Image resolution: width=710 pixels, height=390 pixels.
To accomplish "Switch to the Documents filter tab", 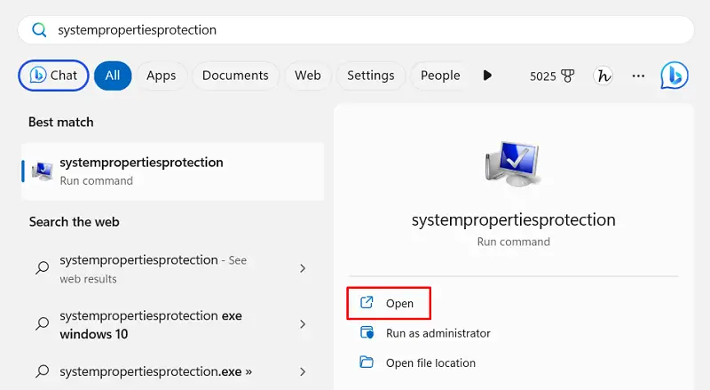I will (235, 76).
